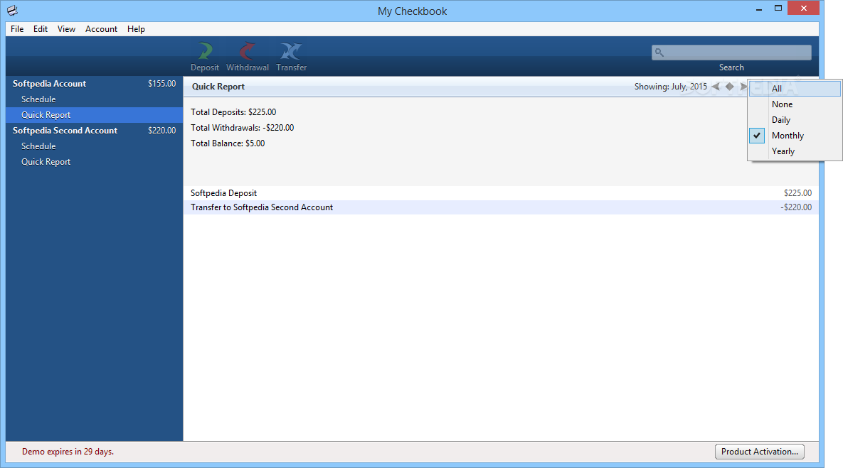Viewport: 843px width, 468px height.
Task: Click the My Checkbook app icon in title bar
Action: 12,10
